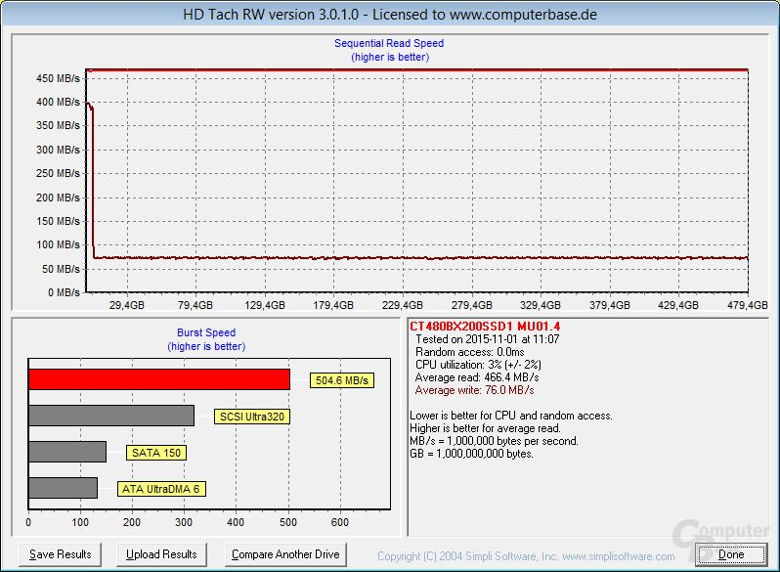The width and height of the screenshot is (780, 572).
Task: Click the 229,4GB axis label
Action: [402, 305]
